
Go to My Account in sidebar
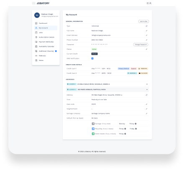tap(46, 28)
